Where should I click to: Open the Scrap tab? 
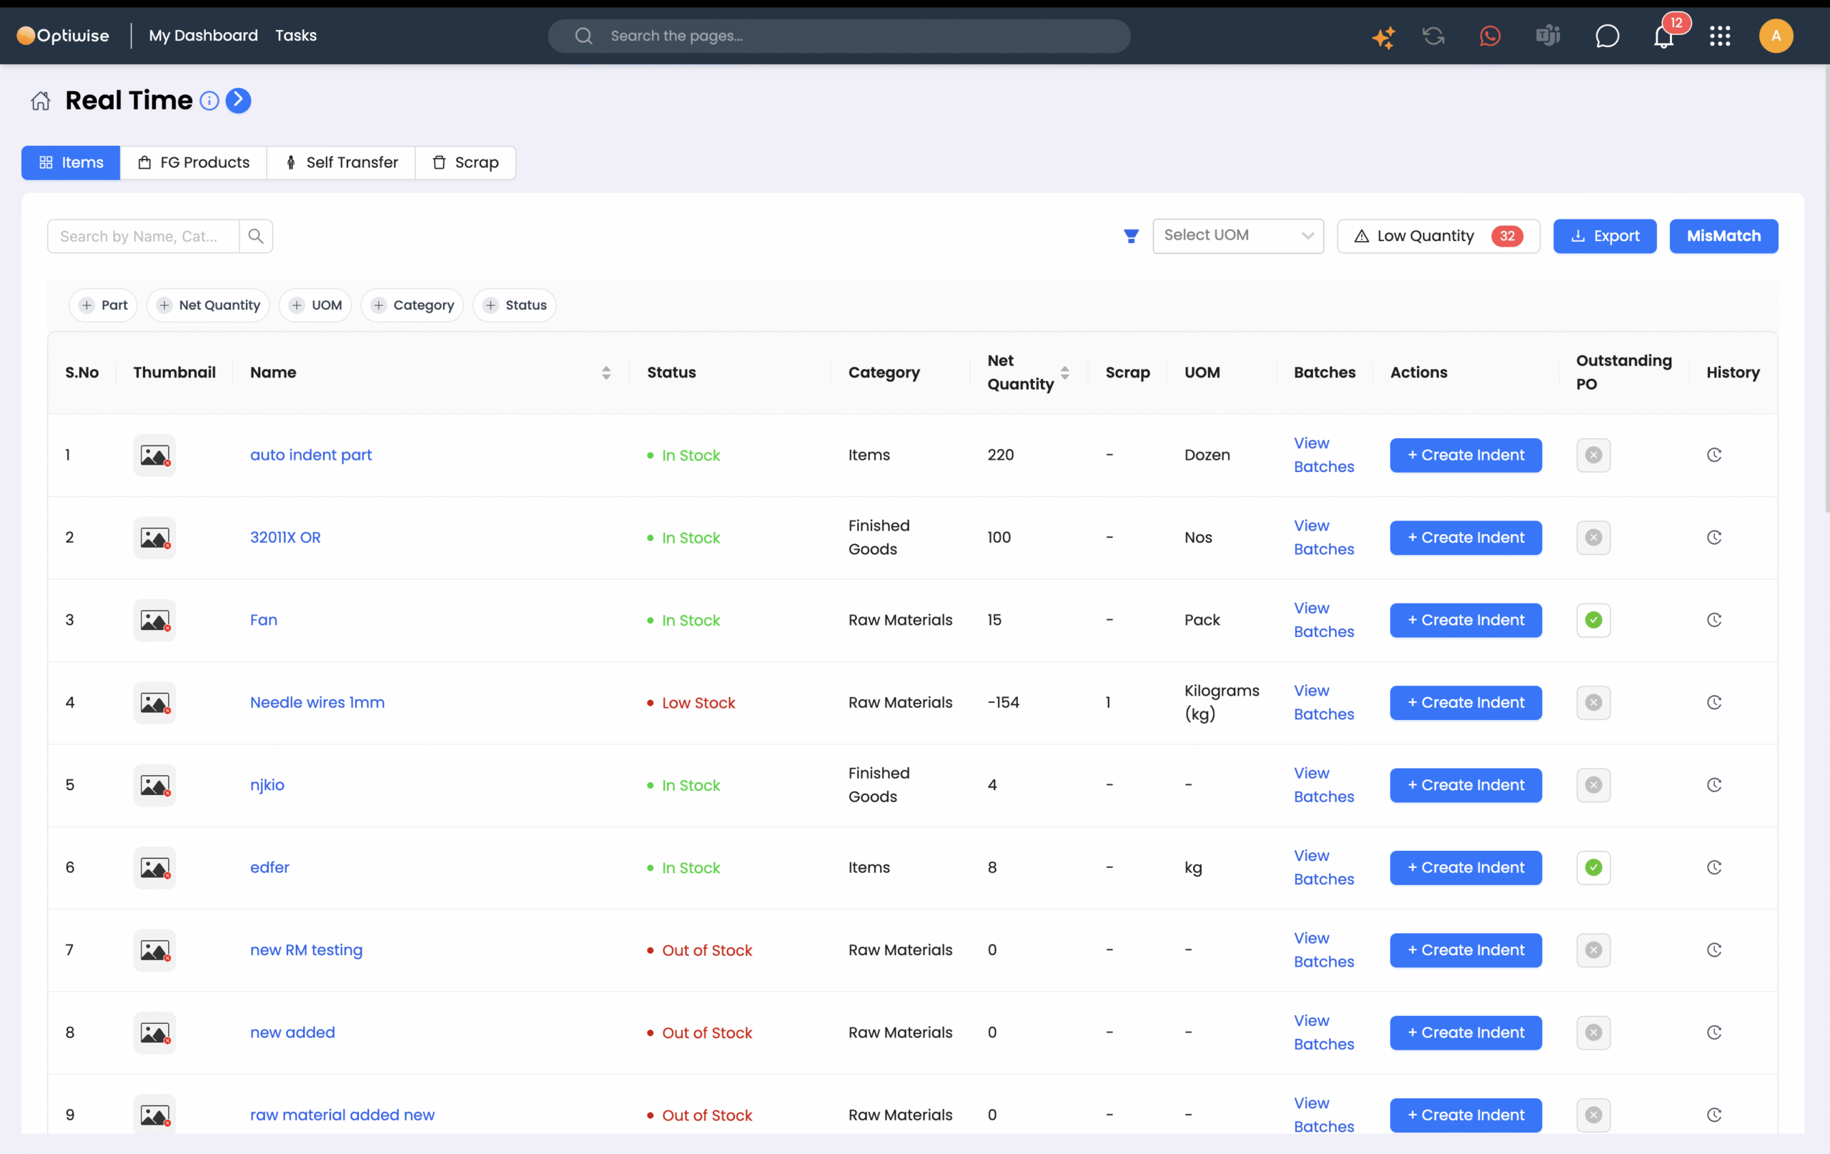(465, 163)
